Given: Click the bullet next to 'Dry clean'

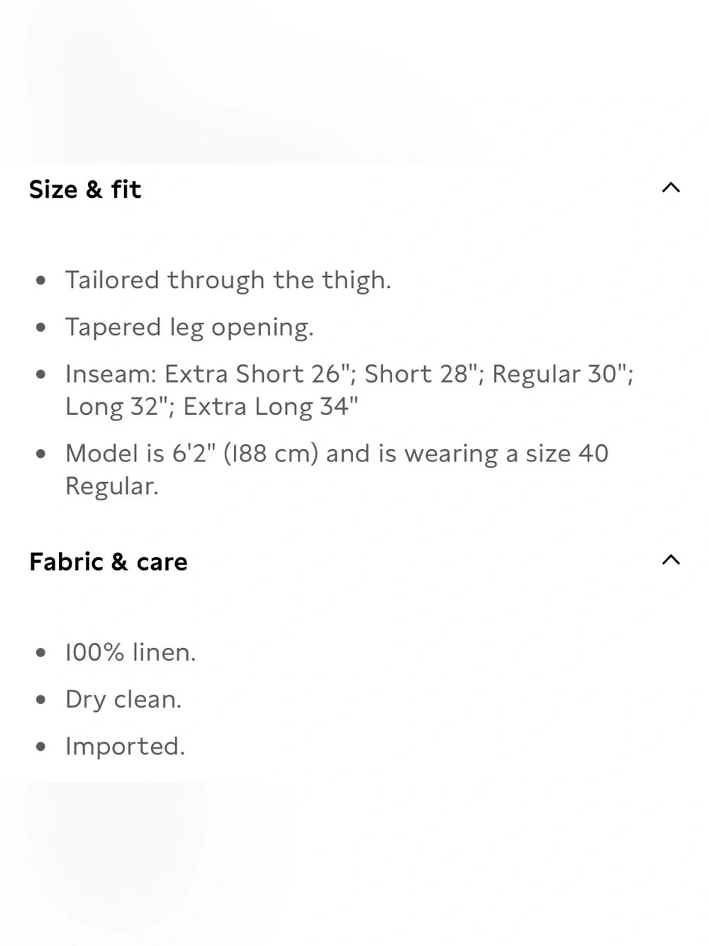Looking at the screenshot, I should (x=41, y=700).
